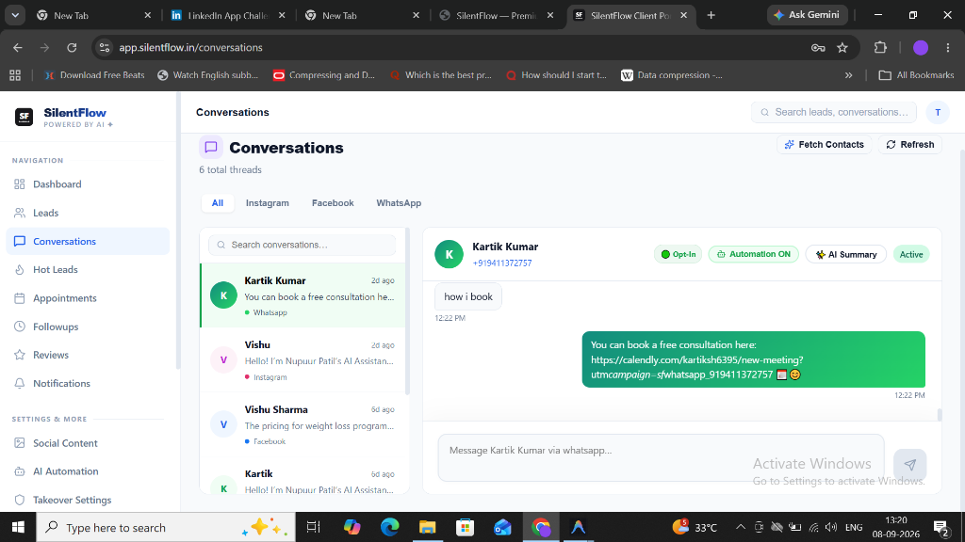Open the Vishu Instagram thread
The width and height of the screenshot is (965, 542).
[x=303, y=360]
